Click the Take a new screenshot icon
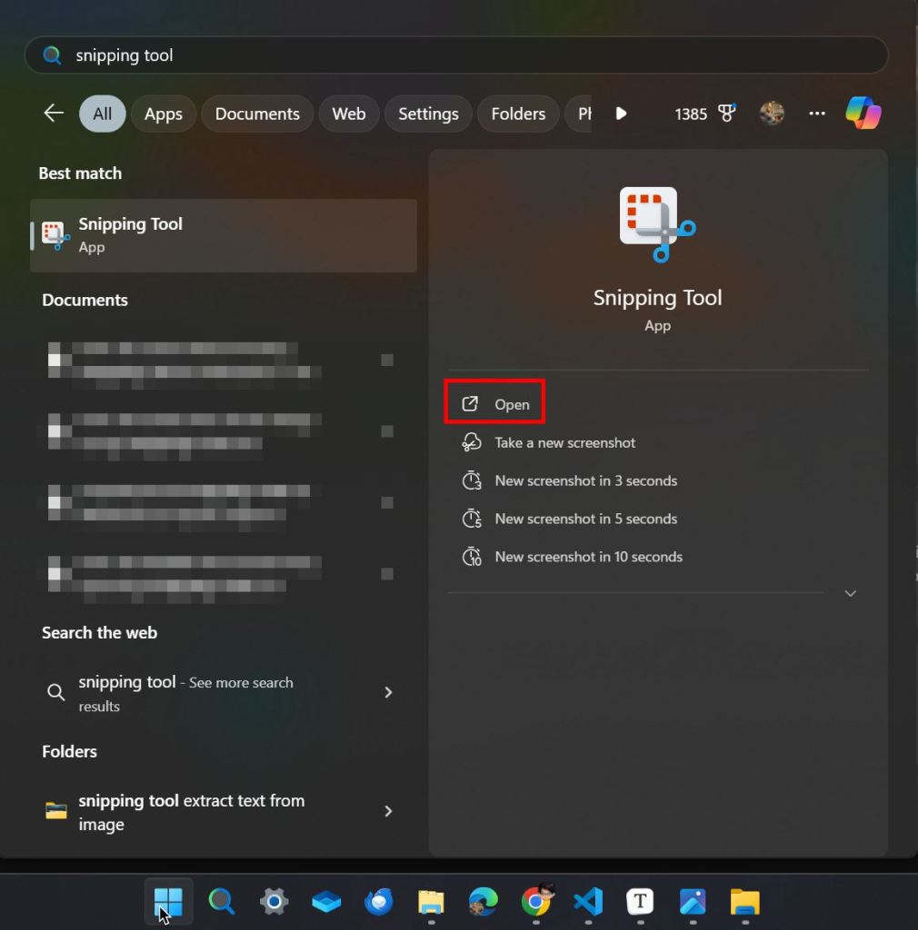 [x=472, y=442]
